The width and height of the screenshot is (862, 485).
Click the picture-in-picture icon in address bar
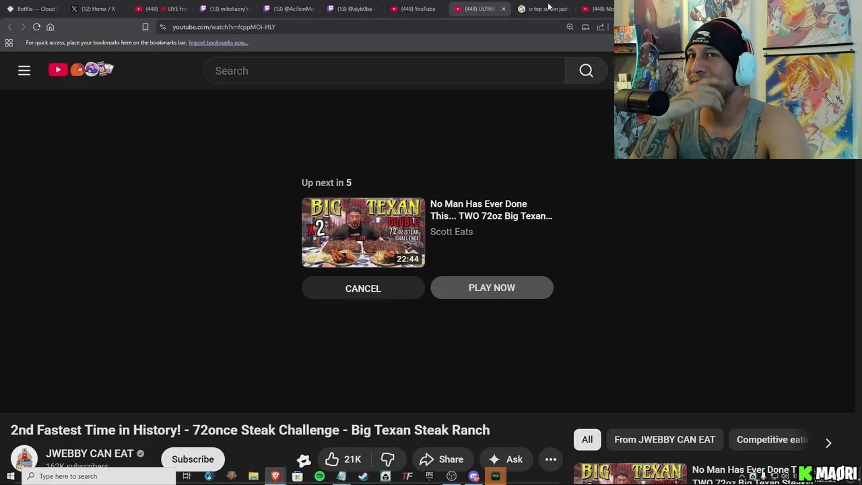pyautogui.click(x=585, y=27)
